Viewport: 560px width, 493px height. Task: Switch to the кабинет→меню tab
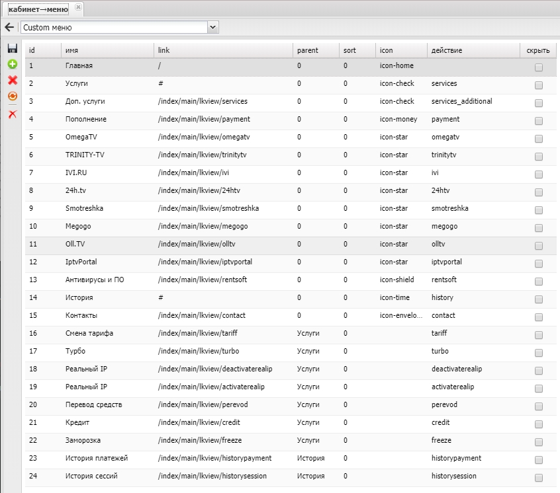[x=38, y=9]
